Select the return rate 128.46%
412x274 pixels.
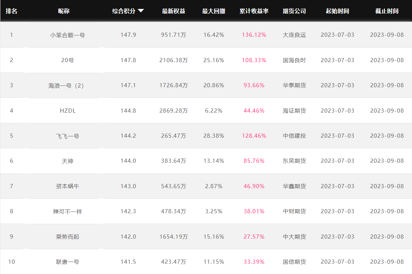tap(254, 136)
